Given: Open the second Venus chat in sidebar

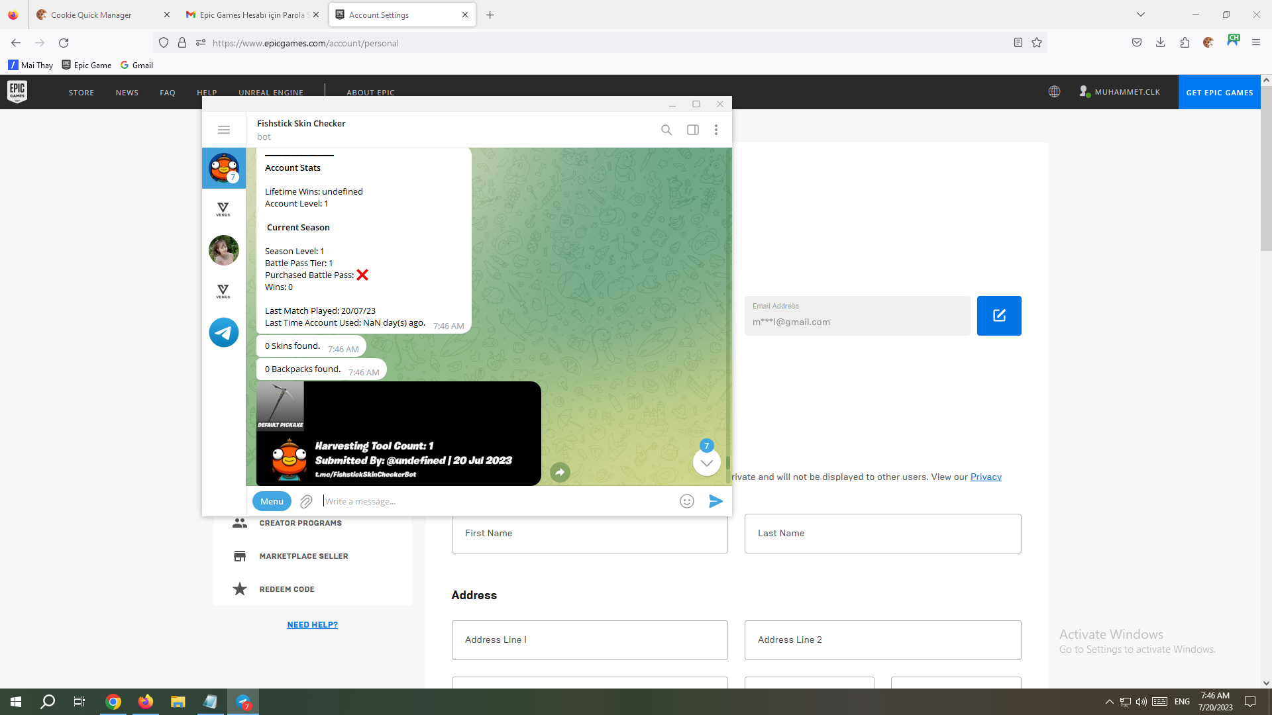Looking at the screenshot, I should (224, 291).
